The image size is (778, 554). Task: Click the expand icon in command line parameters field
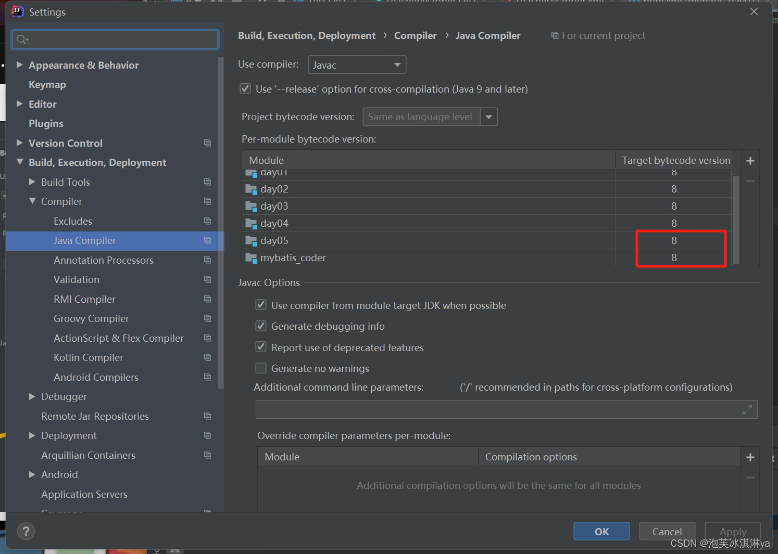(x=748, y=409)
